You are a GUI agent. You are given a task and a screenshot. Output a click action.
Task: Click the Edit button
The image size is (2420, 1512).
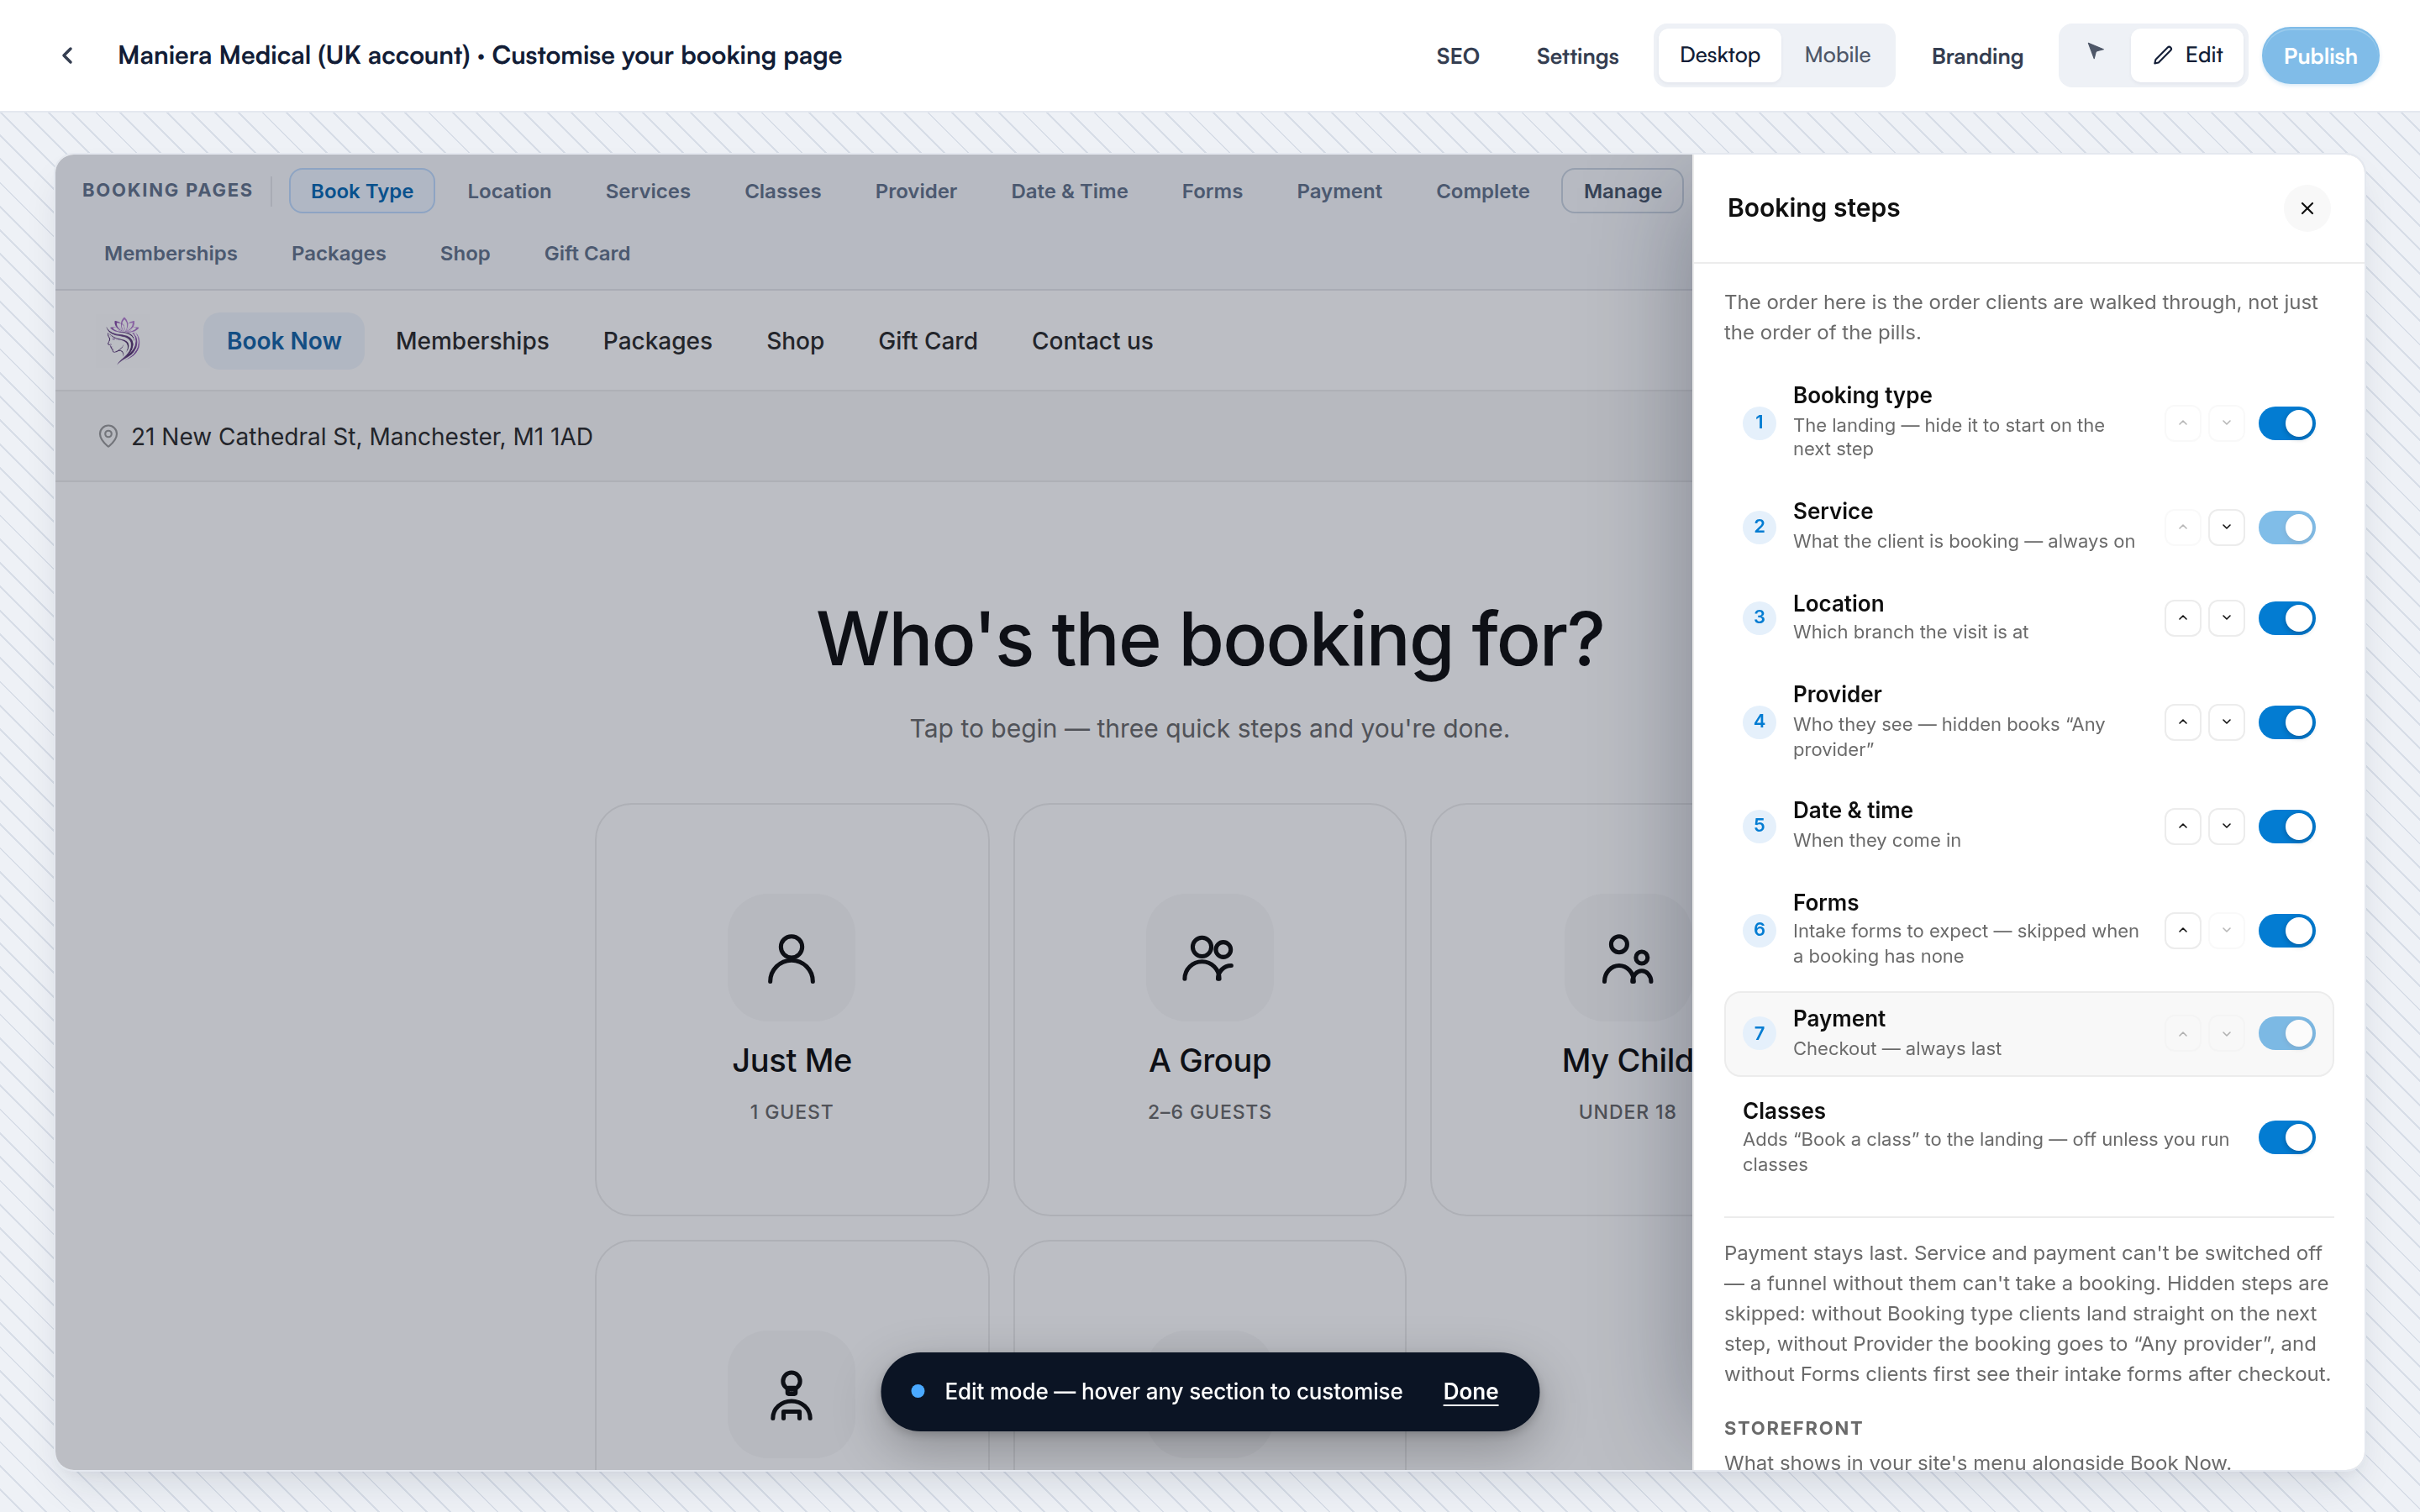(2188, 55)
